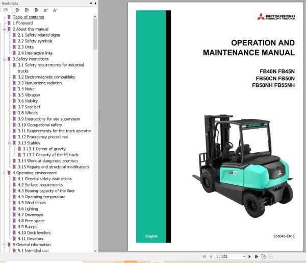
Task: Open bookmark '2.2 Safety symbols'
Action: pos(35,41)
